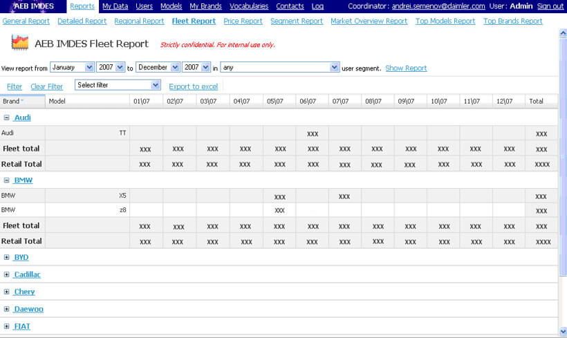Open the Select filter dropdown
Image resolution: width=567 pixels, height=338 pixels.
click(156, 86)
